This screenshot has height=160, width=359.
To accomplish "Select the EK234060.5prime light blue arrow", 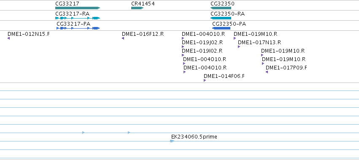I will (172, 141).
